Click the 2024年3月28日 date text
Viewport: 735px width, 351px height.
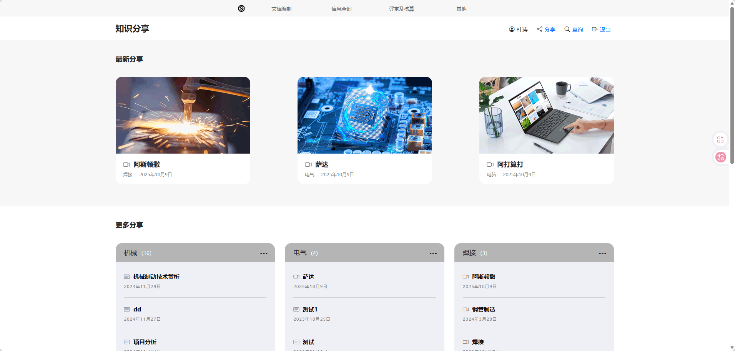pyautogui.click(x=479, y=319)
